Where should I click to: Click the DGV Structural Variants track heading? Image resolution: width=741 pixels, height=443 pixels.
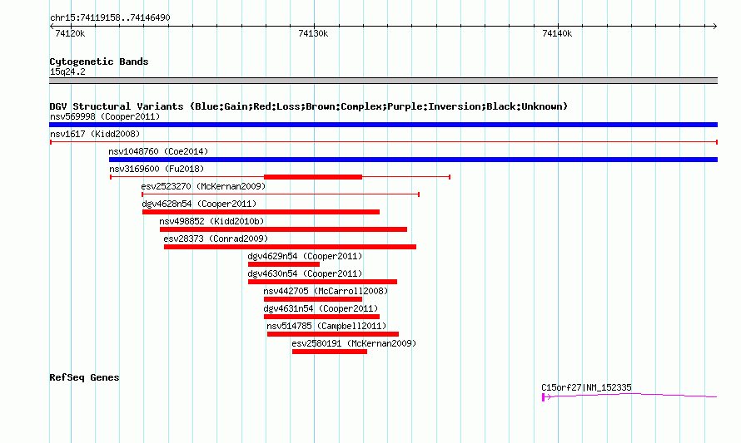(x=309, y=106)
